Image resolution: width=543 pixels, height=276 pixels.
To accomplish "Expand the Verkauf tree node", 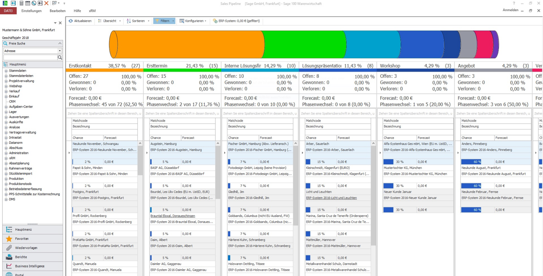I will point(6,91).
